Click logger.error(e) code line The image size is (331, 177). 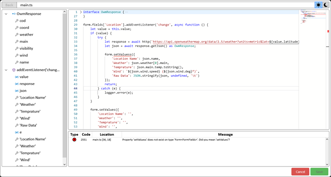coord(119,93)
